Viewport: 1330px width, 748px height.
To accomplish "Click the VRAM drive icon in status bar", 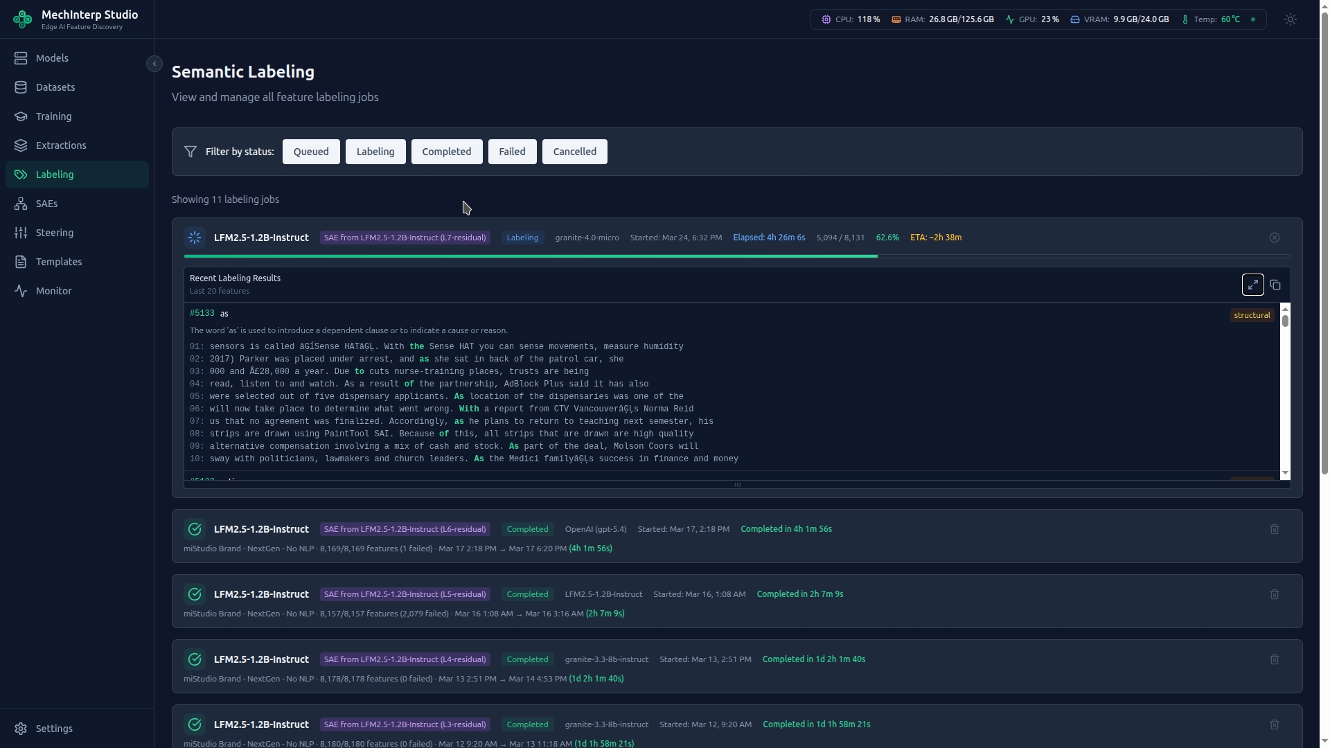I will coord(1075,19).
